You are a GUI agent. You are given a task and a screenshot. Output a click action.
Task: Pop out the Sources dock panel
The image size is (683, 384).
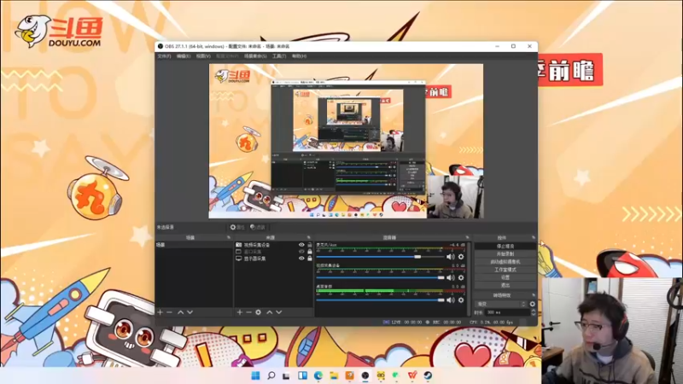tap(309, 238)
